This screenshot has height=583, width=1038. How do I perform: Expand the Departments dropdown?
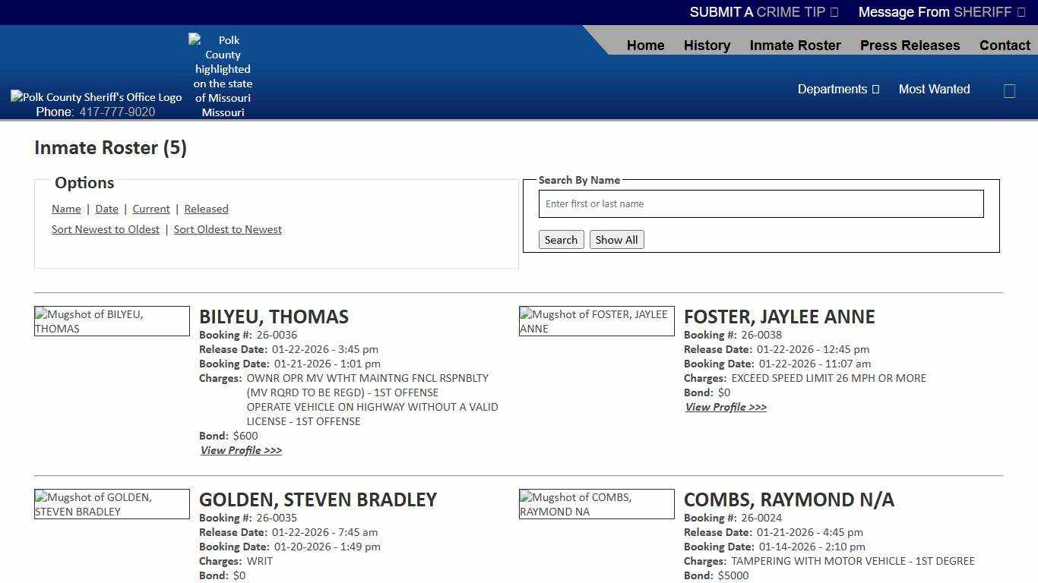tap(838, 89)
